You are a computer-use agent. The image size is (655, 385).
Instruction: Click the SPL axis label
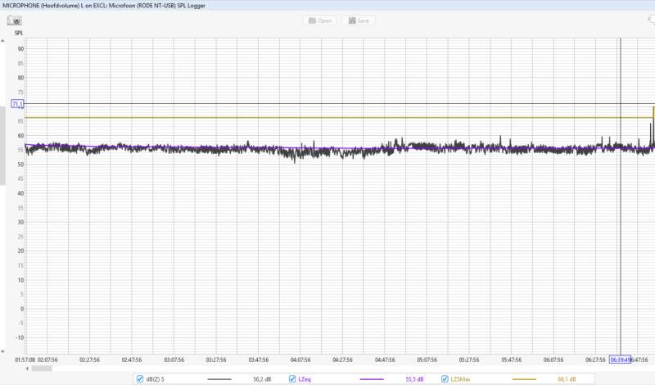(18, 34)
